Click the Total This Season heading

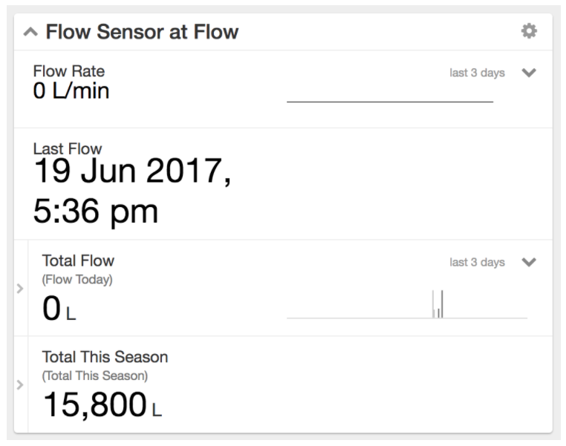click(x=105, y=357)
